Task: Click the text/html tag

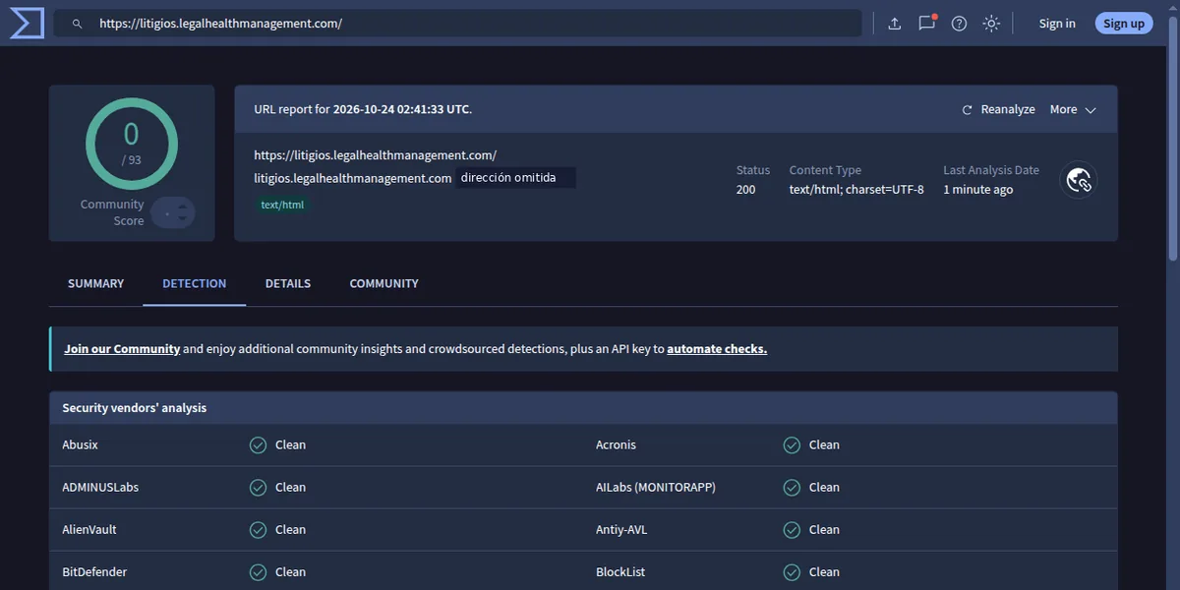Action: 282,206
